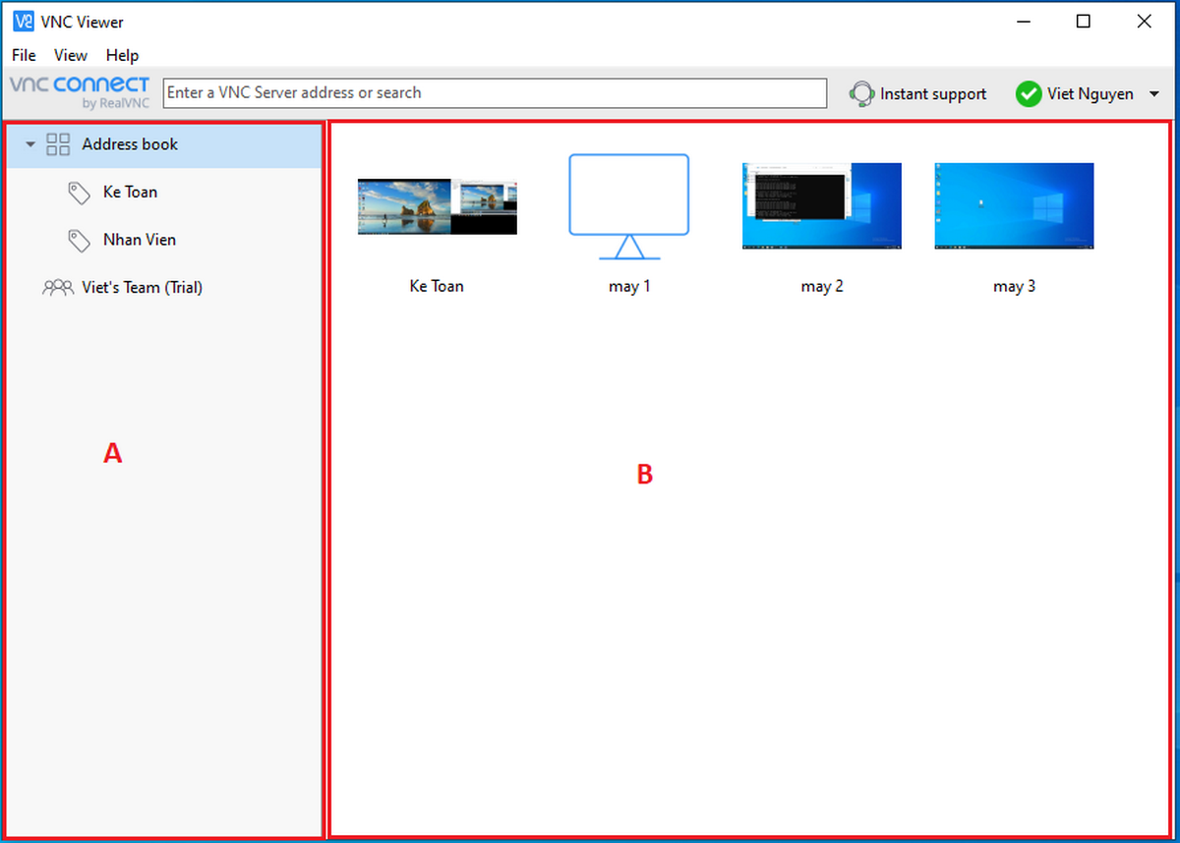Open the View menu
Image resolution: width=1180 pixels, height=843 pixels.
click(x=71, y=55)
